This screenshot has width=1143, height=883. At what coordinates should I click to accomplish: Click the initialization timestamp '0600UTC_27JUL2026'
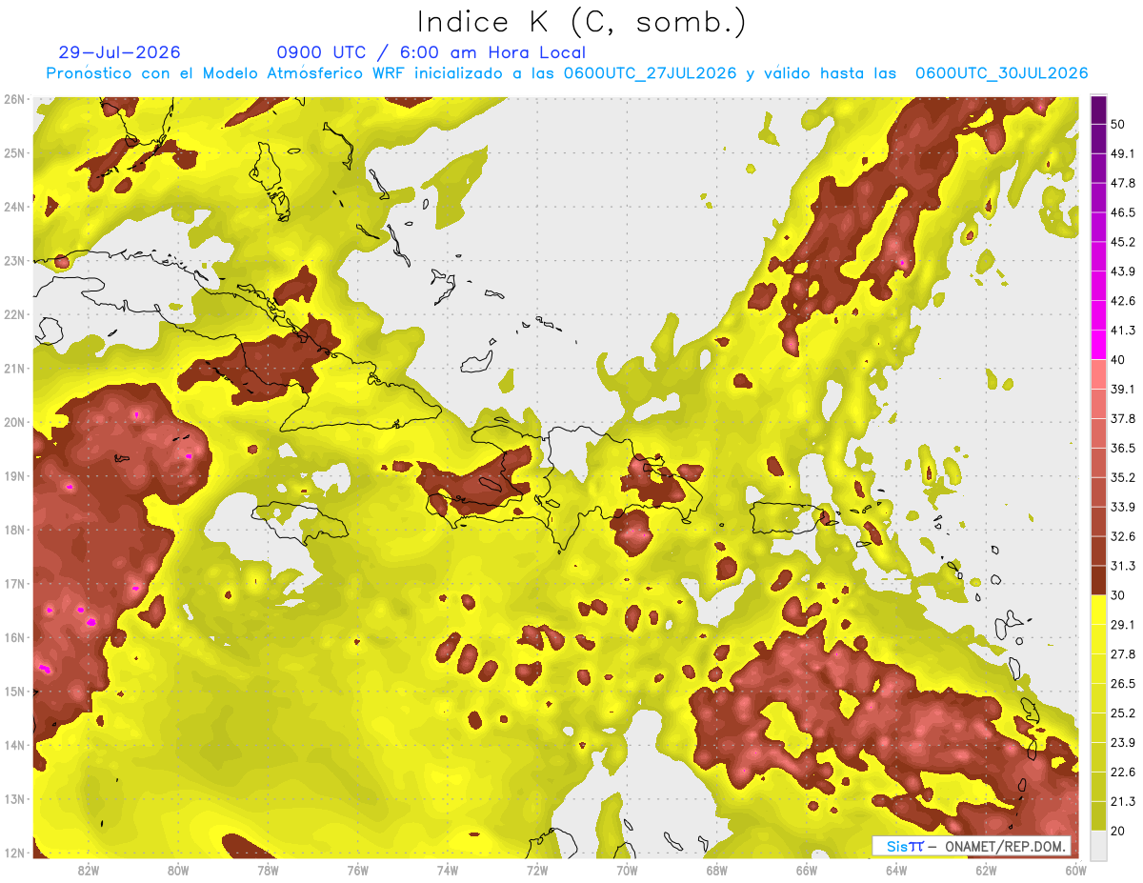point(650,73)
